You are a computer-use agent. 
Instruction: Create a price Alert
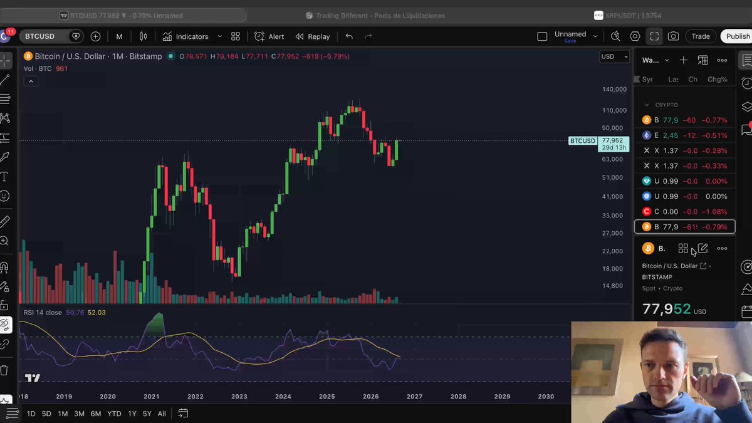[269, 36]
